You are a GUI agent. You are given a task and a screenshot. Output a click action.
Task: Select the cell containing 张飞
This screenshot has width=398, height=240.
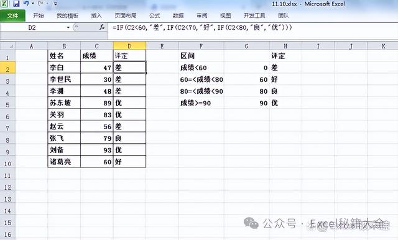click(64, 138)
